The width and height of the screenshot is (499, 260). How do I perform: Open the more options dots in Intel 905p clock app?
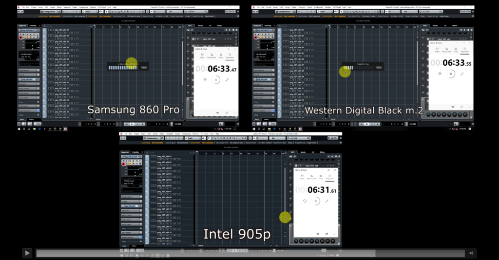click(x=334, y=234)
